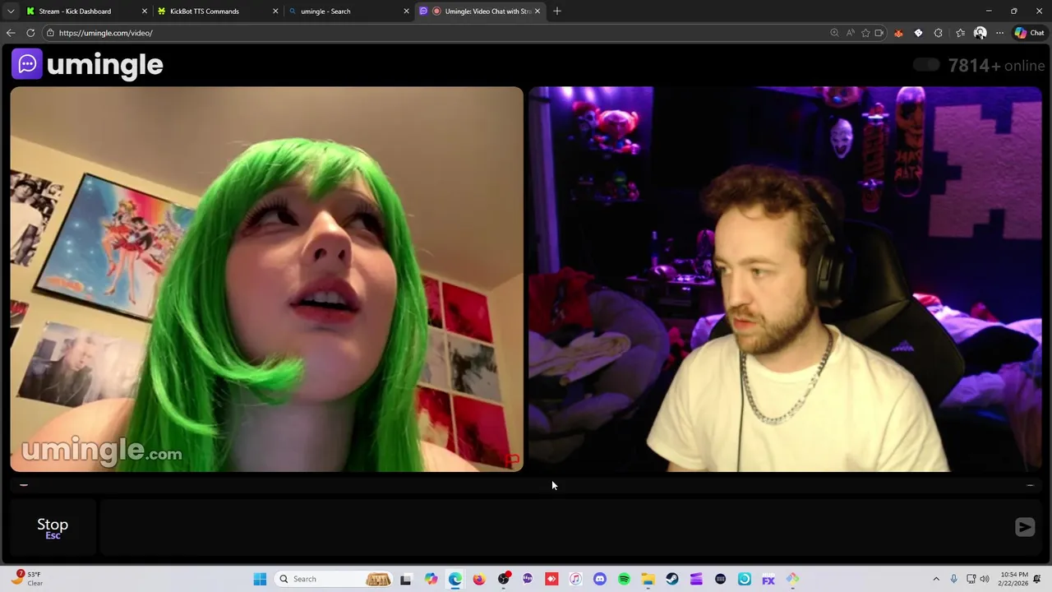Launch Copilot from the taskbar
The width and height of the screenshot is (1052, 592).
(431, 579)
